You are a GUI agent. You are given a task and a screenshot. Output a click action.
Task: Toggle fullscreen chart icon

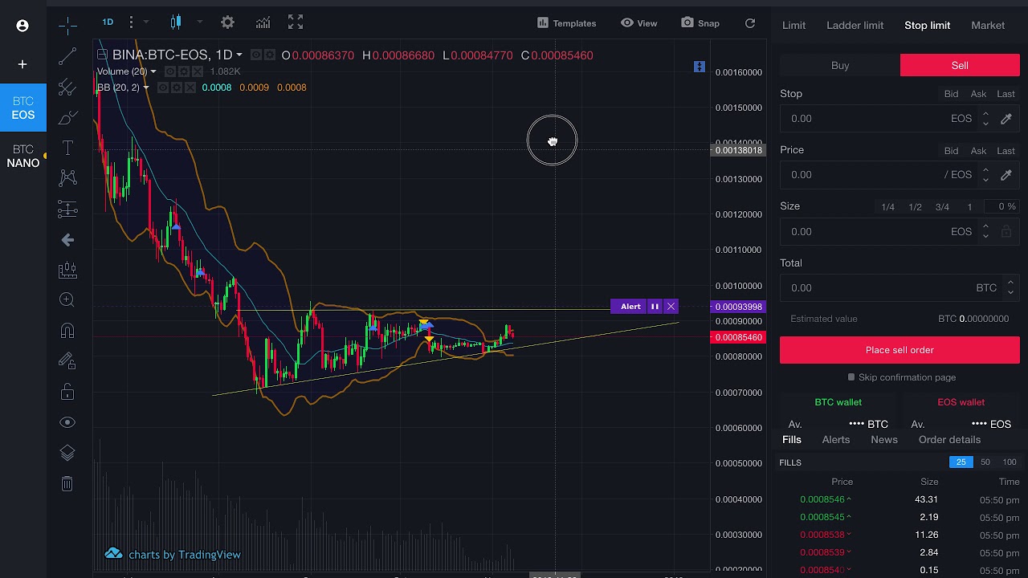click(296, 22)
